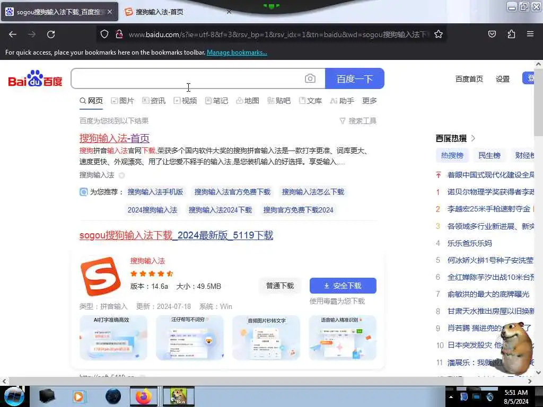Click the 普通下载 button

tap(280, 286)
